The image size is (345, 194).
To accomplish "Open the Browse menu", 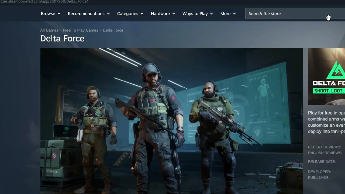I will click(51, 13).
